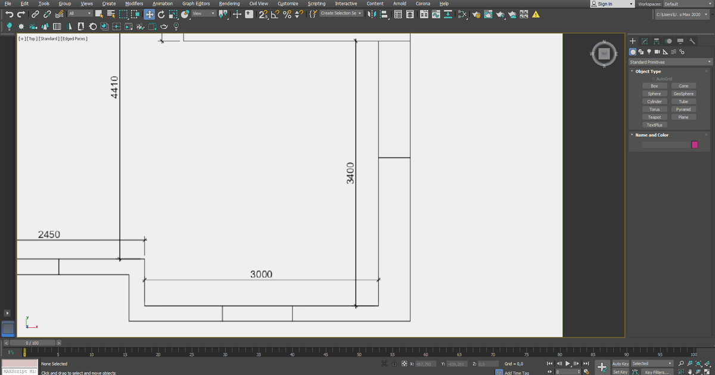
Task: Activate the Select Object tool
Action: [99, 14]
